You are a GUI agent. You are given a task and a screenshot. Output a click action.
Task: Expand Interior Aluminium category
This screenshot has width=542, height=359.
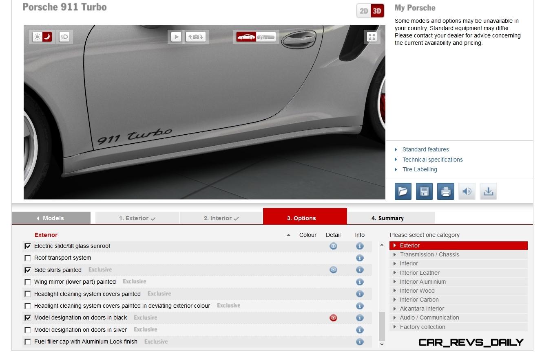tap(458, 282)
